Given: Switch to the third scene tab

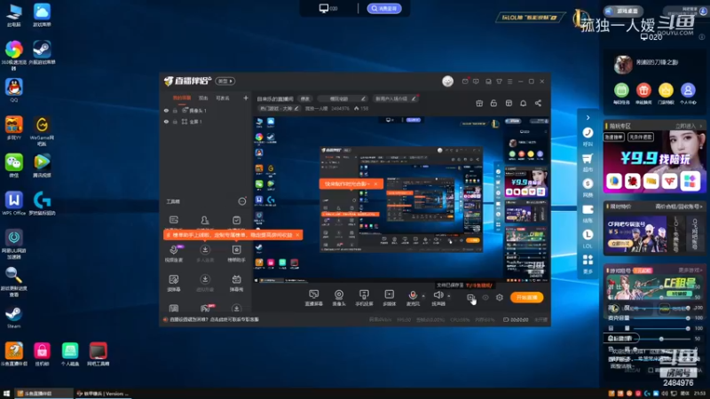Looking at the screenshot, I should pos(223,98).
